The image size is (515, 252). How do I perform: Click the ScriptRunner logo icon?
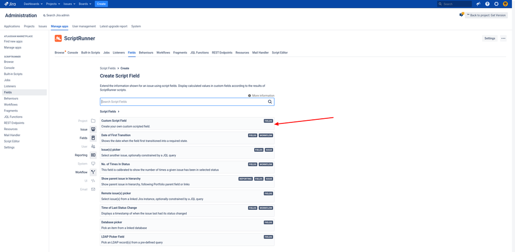[58, 39]
